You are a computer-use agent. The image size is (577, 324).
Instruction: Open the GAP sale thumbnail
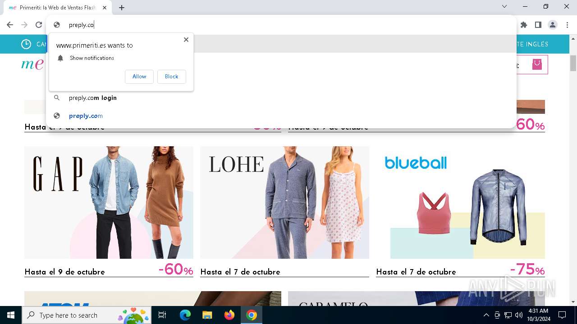tap(109, 202)
